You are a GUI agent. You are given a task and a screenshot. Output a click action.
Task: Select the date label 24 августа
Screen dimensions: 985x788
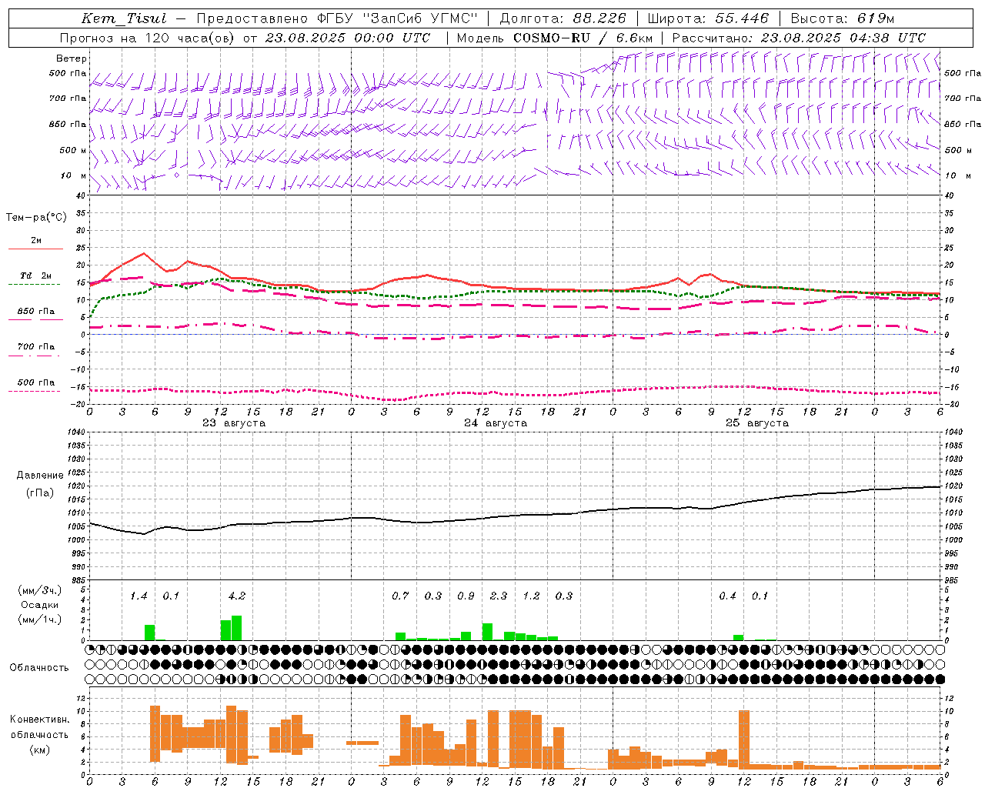pos(496,423)
